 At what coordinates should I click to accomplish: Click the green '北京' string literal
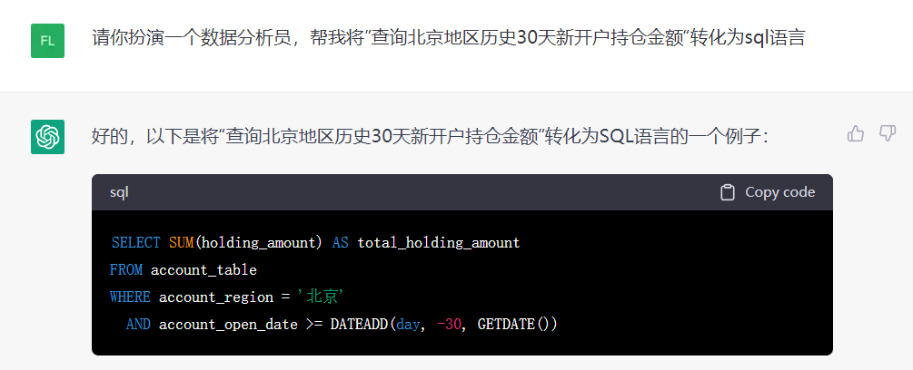coord(321,297)
